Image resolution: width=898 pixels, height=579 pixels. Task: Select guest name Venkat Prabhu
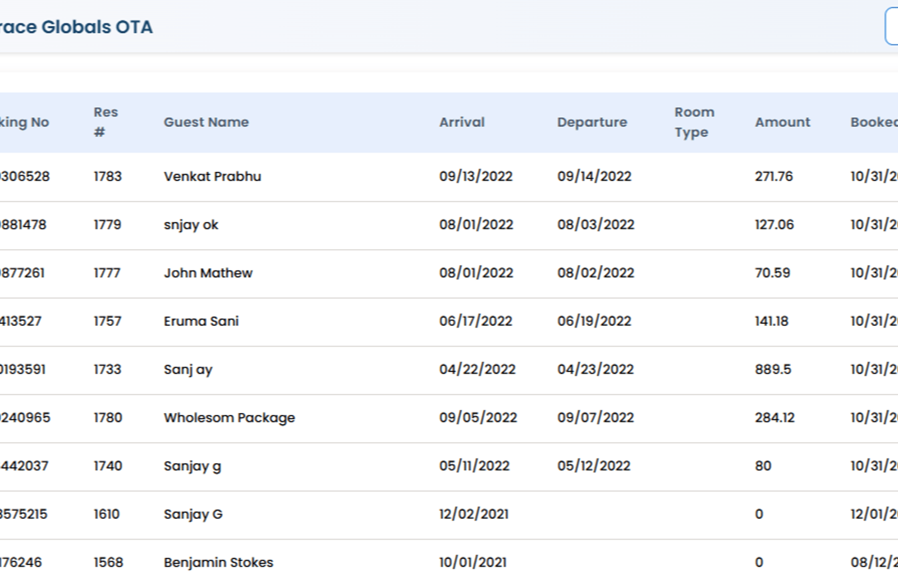(x=212, y=176)
